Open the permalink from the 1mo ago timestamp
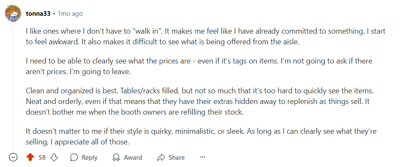 tap(70, 14)
